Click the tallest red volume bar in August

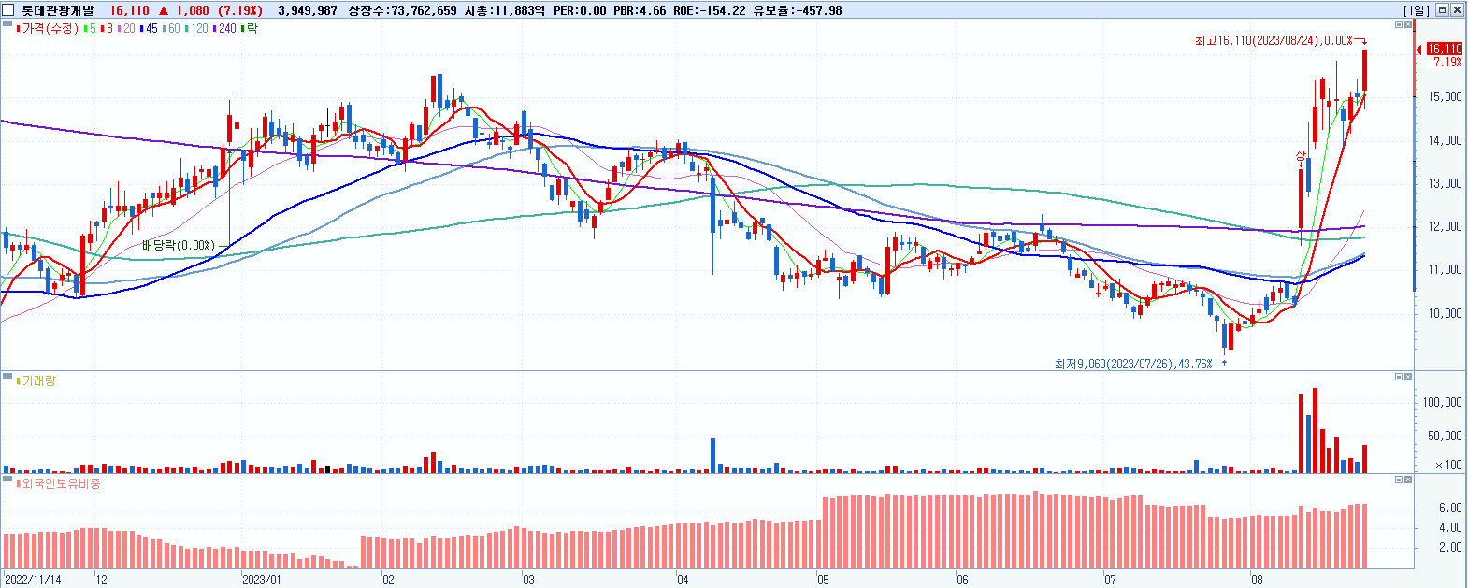pos(1315,430)
